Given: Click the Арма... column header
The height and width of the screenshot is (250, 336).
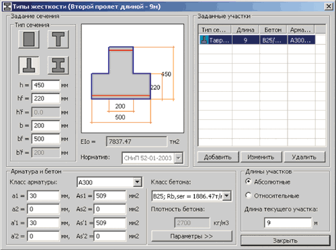Looking at the screenshot, I should 301,29.
